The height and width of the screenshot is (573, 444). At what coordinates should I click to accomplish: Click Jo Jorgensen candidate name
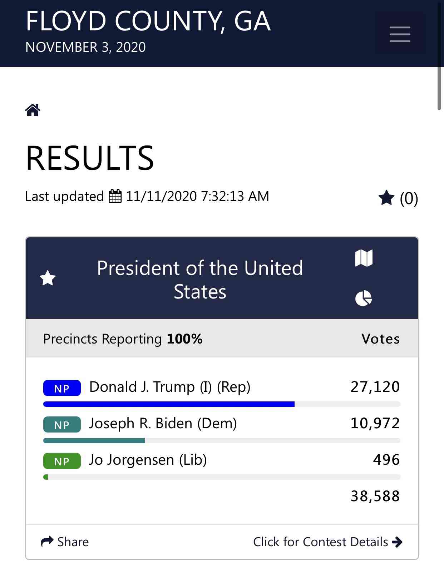(x=148, y=460)
